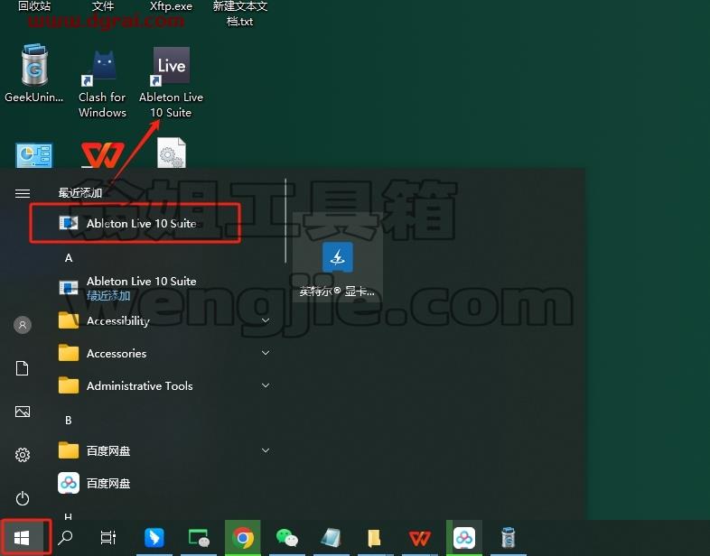Open WeChat from the taskbar

pyautogui.click(x=286, y=538)
